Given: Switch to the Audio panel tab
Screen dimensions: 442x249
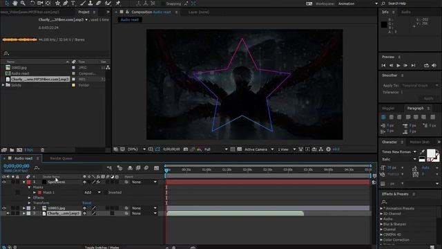Looking at the screenshot, I should (x=405, y=12).
